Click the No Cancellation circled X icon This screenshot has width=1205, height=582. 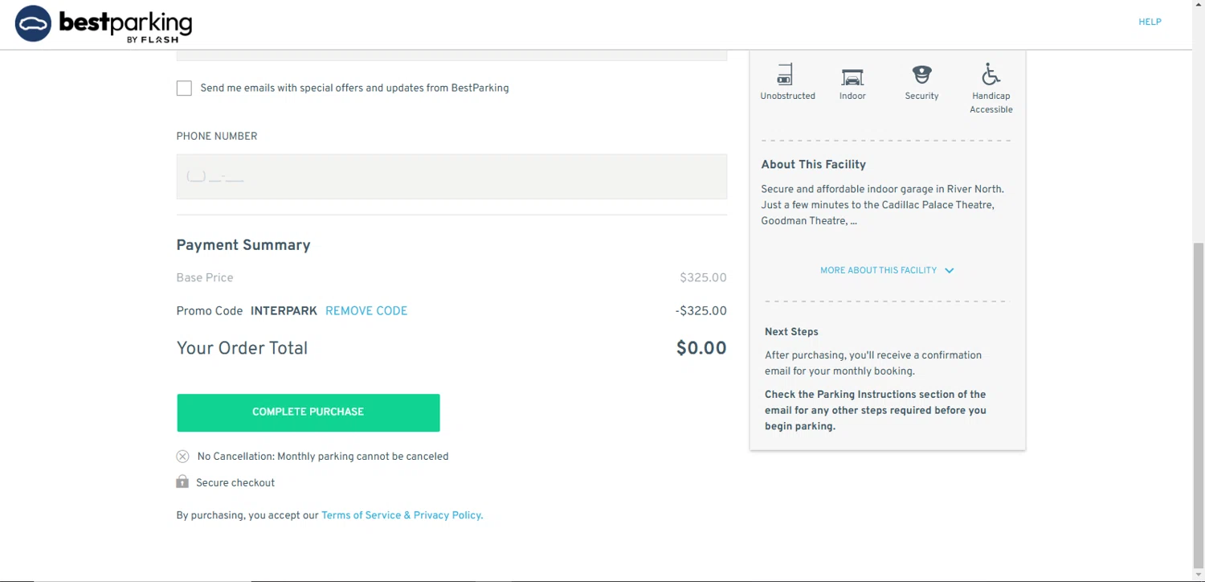click(182, 457)
